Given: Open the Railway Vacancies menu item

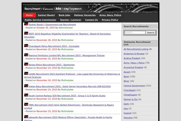Looking at the screenshot, I should [85, 15].
